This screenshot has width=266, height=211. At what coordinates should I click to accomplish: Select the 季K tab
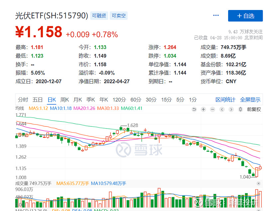(90, 100)
